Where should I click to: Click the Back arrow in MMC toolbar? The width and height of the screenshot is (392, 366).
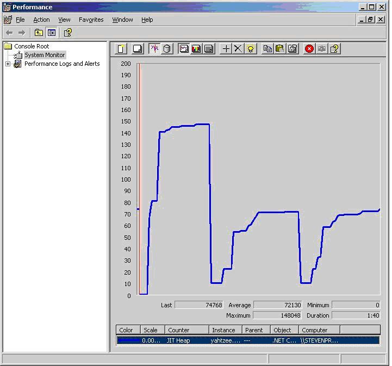pos(9,33)
